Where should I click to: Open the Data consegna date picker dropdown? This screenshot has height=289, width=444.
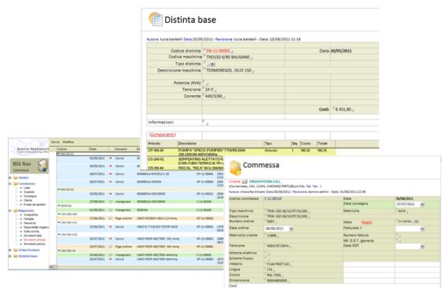423,204
